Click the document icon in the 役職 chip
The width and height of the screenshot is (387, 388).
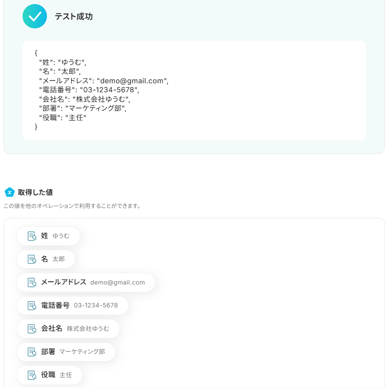32,375
